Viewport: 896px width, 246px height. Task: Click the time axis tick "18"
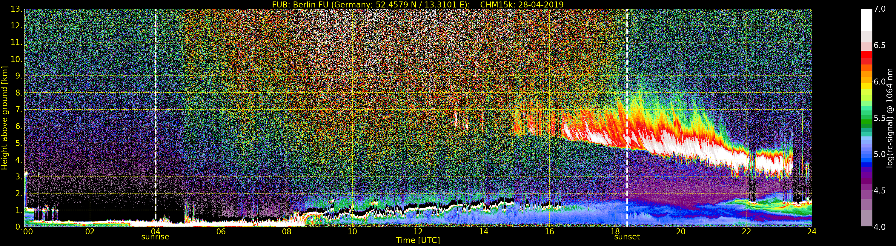click(x=615, y=231)
